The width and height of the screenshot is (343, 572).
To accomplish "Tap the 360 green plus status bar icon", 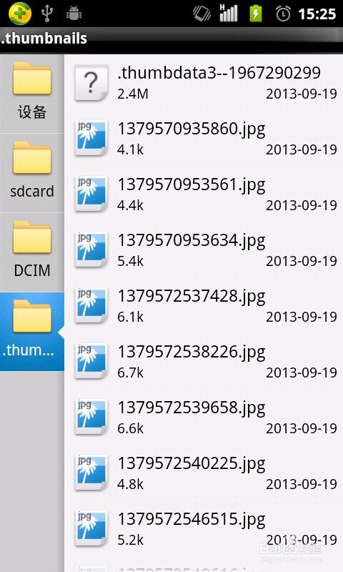I will (20, 14).
